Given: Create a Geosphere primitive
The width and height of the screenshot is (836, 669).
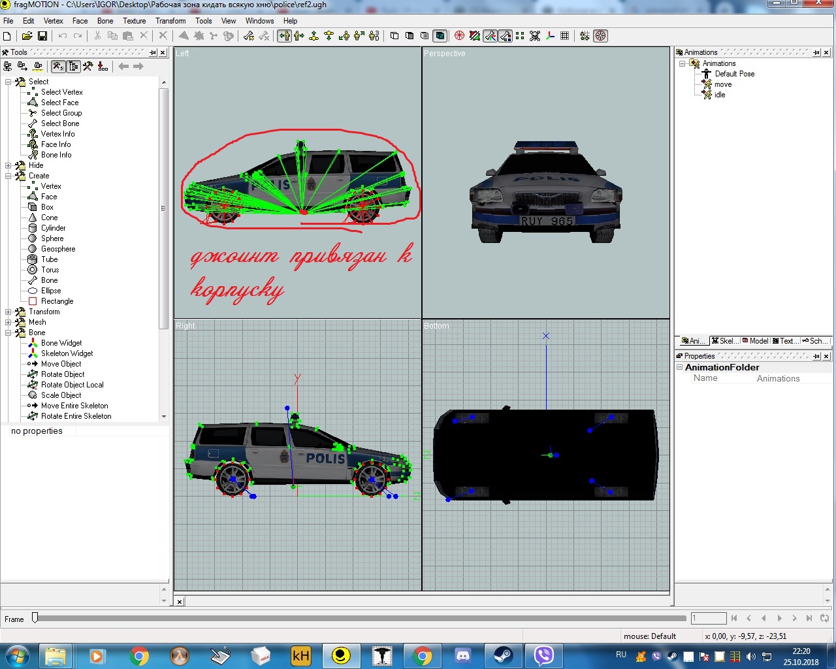Looking at the screenshot, I should [58, 249].
